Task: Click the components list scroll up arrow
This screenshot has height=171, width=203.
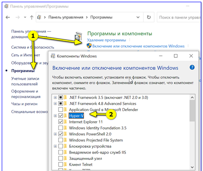Action: [192, 97]
